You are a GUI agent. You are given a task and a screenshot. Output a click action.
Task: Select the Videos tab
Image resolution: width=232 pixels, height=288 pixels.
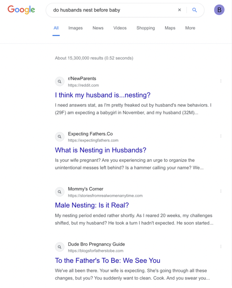120,28
